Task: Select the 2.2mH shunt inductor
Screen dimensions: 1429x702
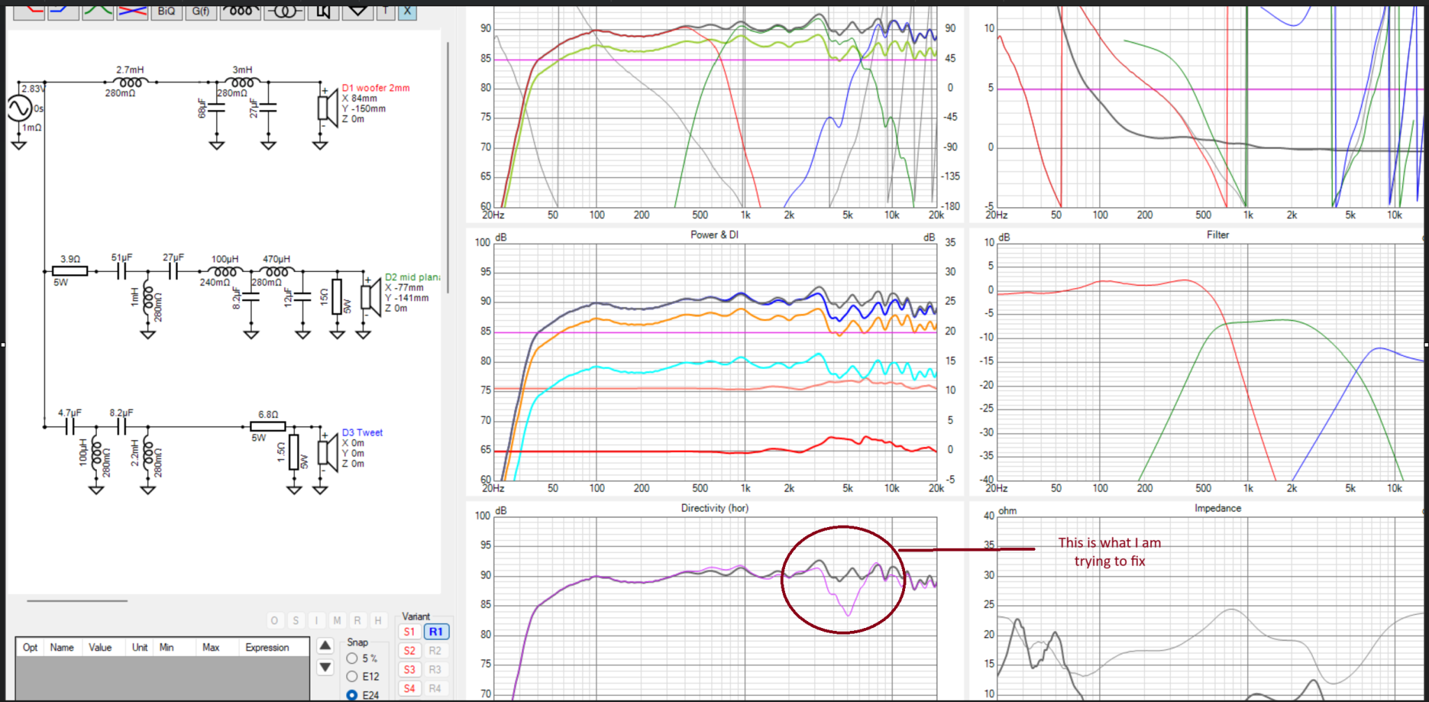Action: tap(148, 455)
